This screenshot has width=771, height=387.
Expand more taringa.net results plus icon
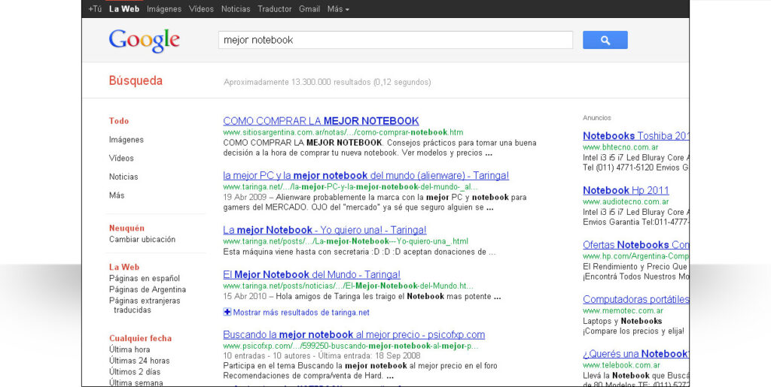[227, 312]
